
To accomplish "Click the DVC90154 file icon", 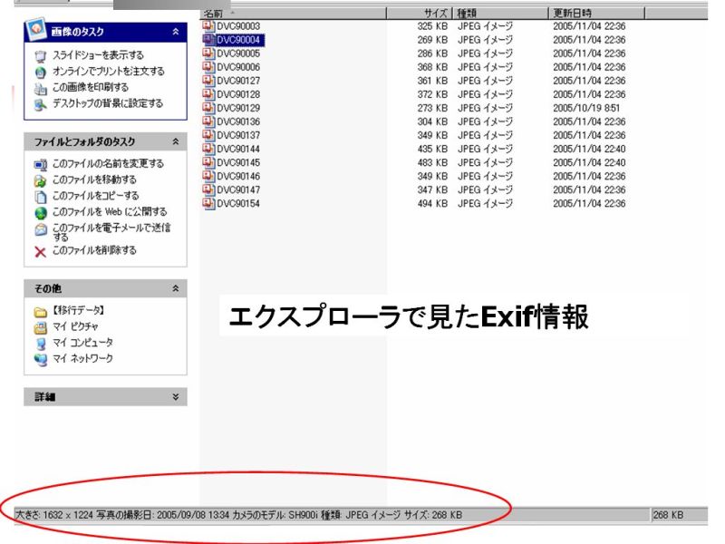I will pos(208,203).
